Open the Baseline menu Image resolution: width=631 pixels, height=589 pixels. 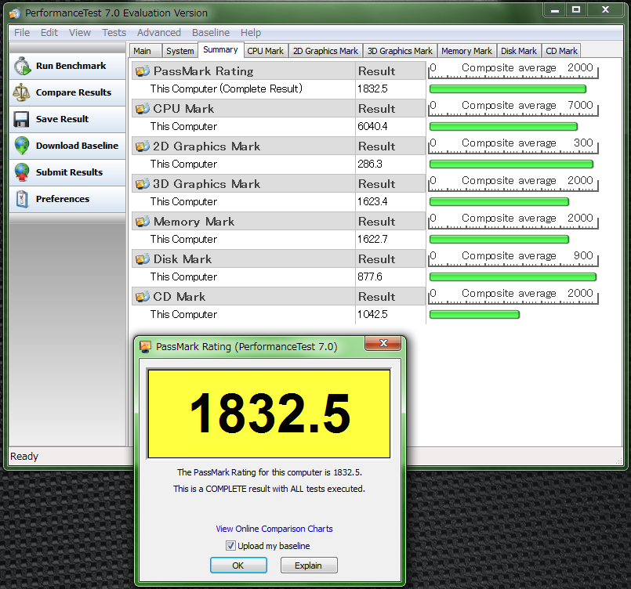click(211, 33)
